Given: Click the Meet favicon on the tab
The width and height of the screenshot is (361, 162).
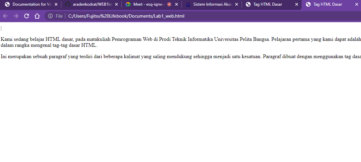Looking at the screenshot, I should pos(128,4).
